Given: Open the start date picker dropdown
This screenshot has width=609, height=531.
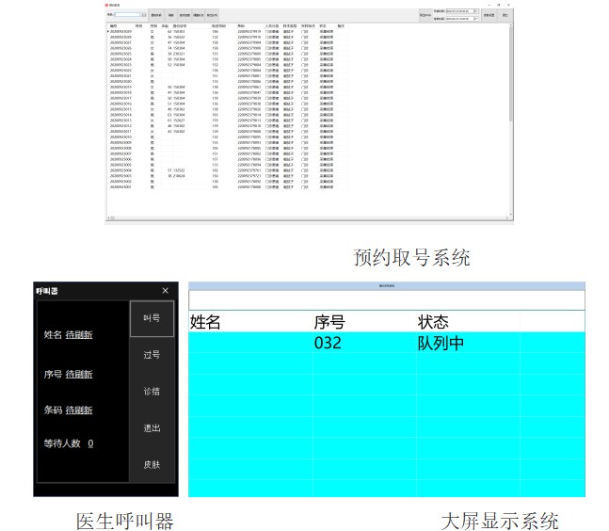Looking at the screenshot, I should coord(476,11).
